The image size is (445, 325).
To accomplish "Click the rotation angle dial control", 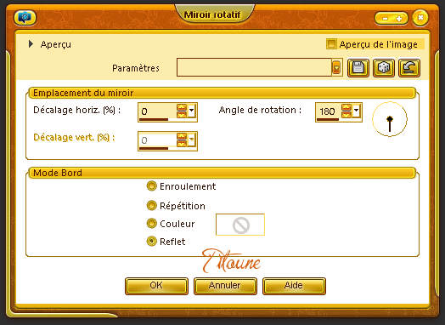I will click(390, 119).
